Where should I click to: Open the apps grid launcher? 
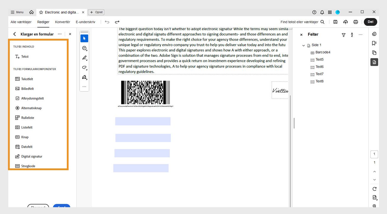pos(330,12)
